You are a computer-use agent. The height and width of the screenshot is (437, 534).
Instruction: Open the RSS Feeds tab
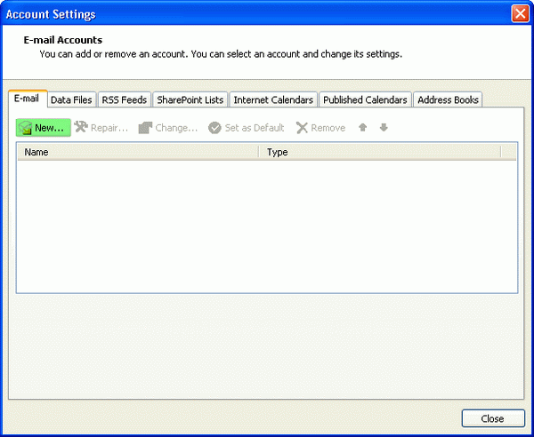point(124,100)
